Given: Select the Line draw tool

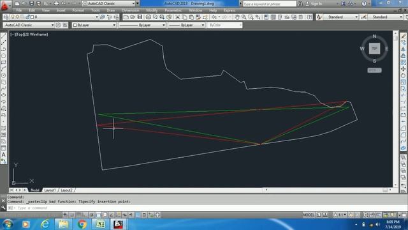Looking at the screenshot, I should tap(4, 36).
